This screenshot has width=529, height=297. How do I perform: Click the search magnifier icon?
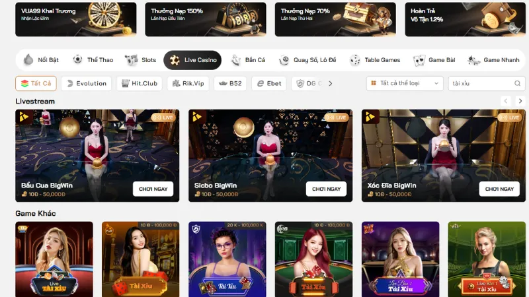(x=517, y=84)
